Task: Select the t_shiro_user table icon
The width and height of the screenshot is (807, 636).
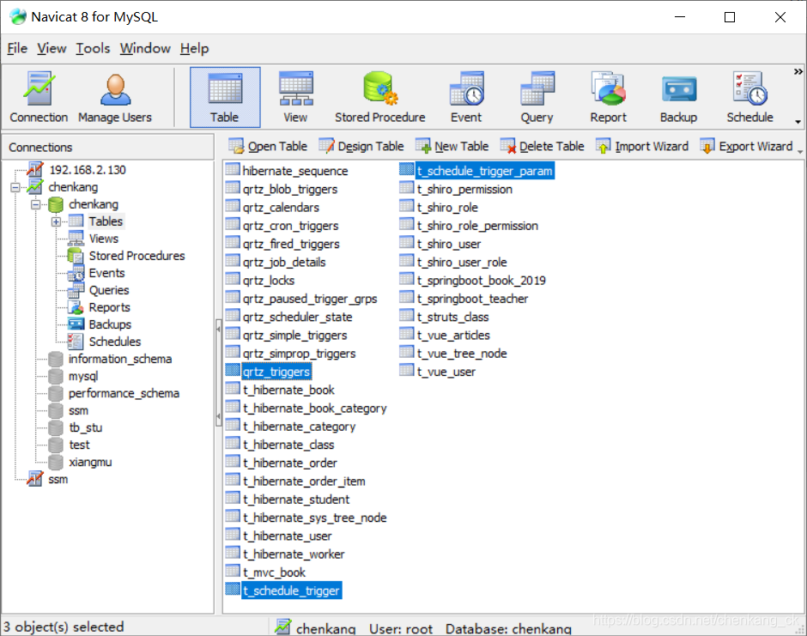Action: pyautogui.click(x=407, y=244)
